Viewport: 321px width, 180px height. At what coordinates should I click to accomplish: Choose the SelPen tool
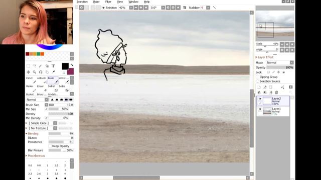point(53,88)
